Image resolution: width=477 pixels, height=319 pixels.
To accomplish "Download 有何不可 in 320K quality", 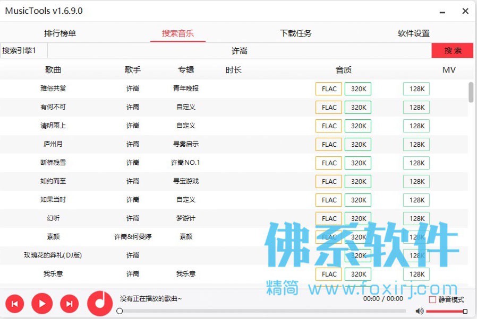I will (358, 108).
